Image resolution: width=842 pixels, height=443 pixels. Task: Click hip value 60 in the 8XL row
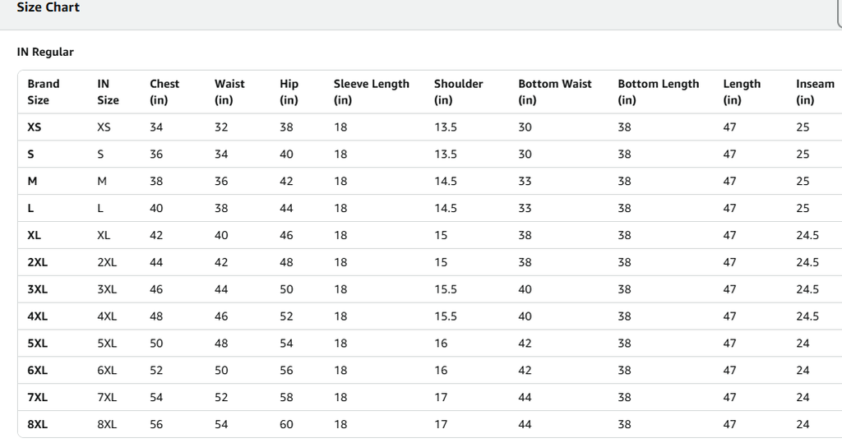pos(286,425)
